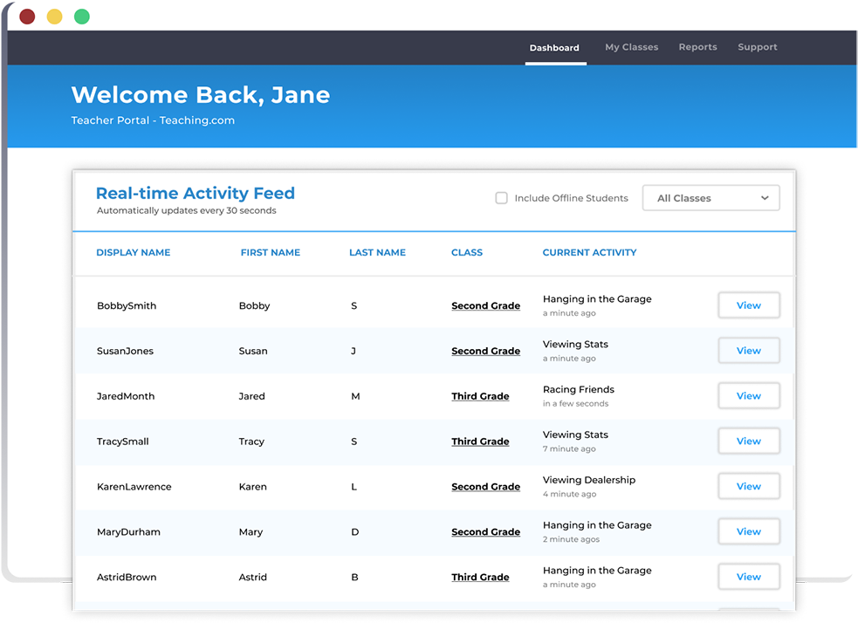Go to the Reports tab

[697, 47]
